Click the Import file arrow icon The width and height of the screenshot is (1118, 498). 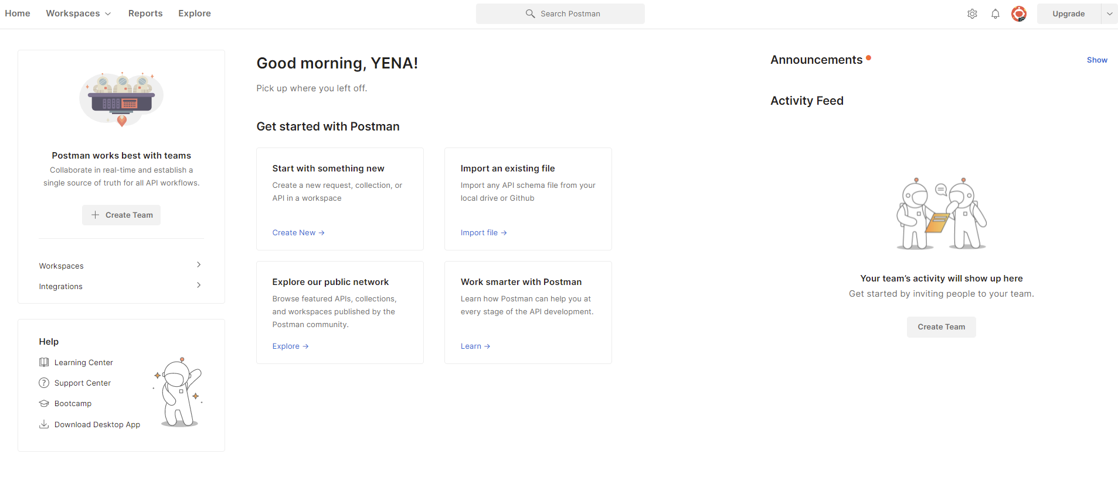point(504,233)
